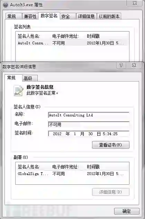Open the 兼容性 tab
Screen dimensions: 145x219
(x=30, y=16)
